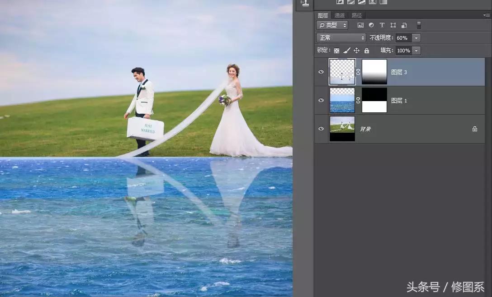Open the fill percentage dropdown
This screenshot has width=492, height=297.
[416, 50]
